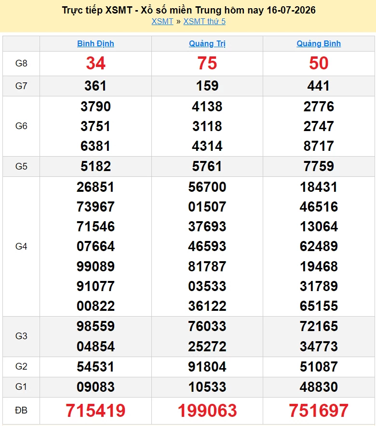Select G6 result 6381
This screenshot has width=376, height=426.
point(95,146)
